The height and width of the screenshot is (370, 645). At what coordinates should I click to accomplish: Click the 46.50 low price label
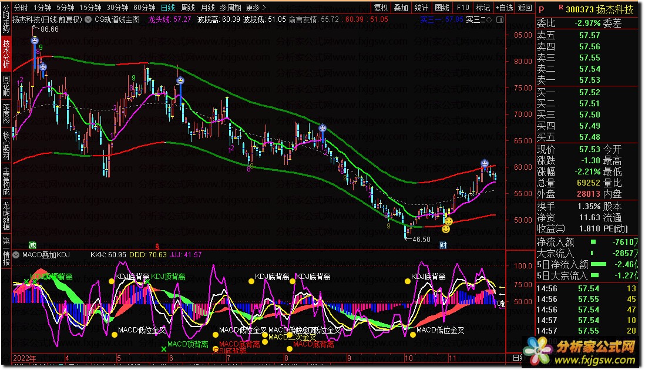point(421,239)
